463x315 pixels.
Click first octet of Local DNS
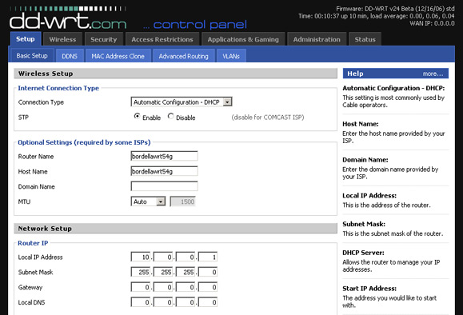click(141, 302)
